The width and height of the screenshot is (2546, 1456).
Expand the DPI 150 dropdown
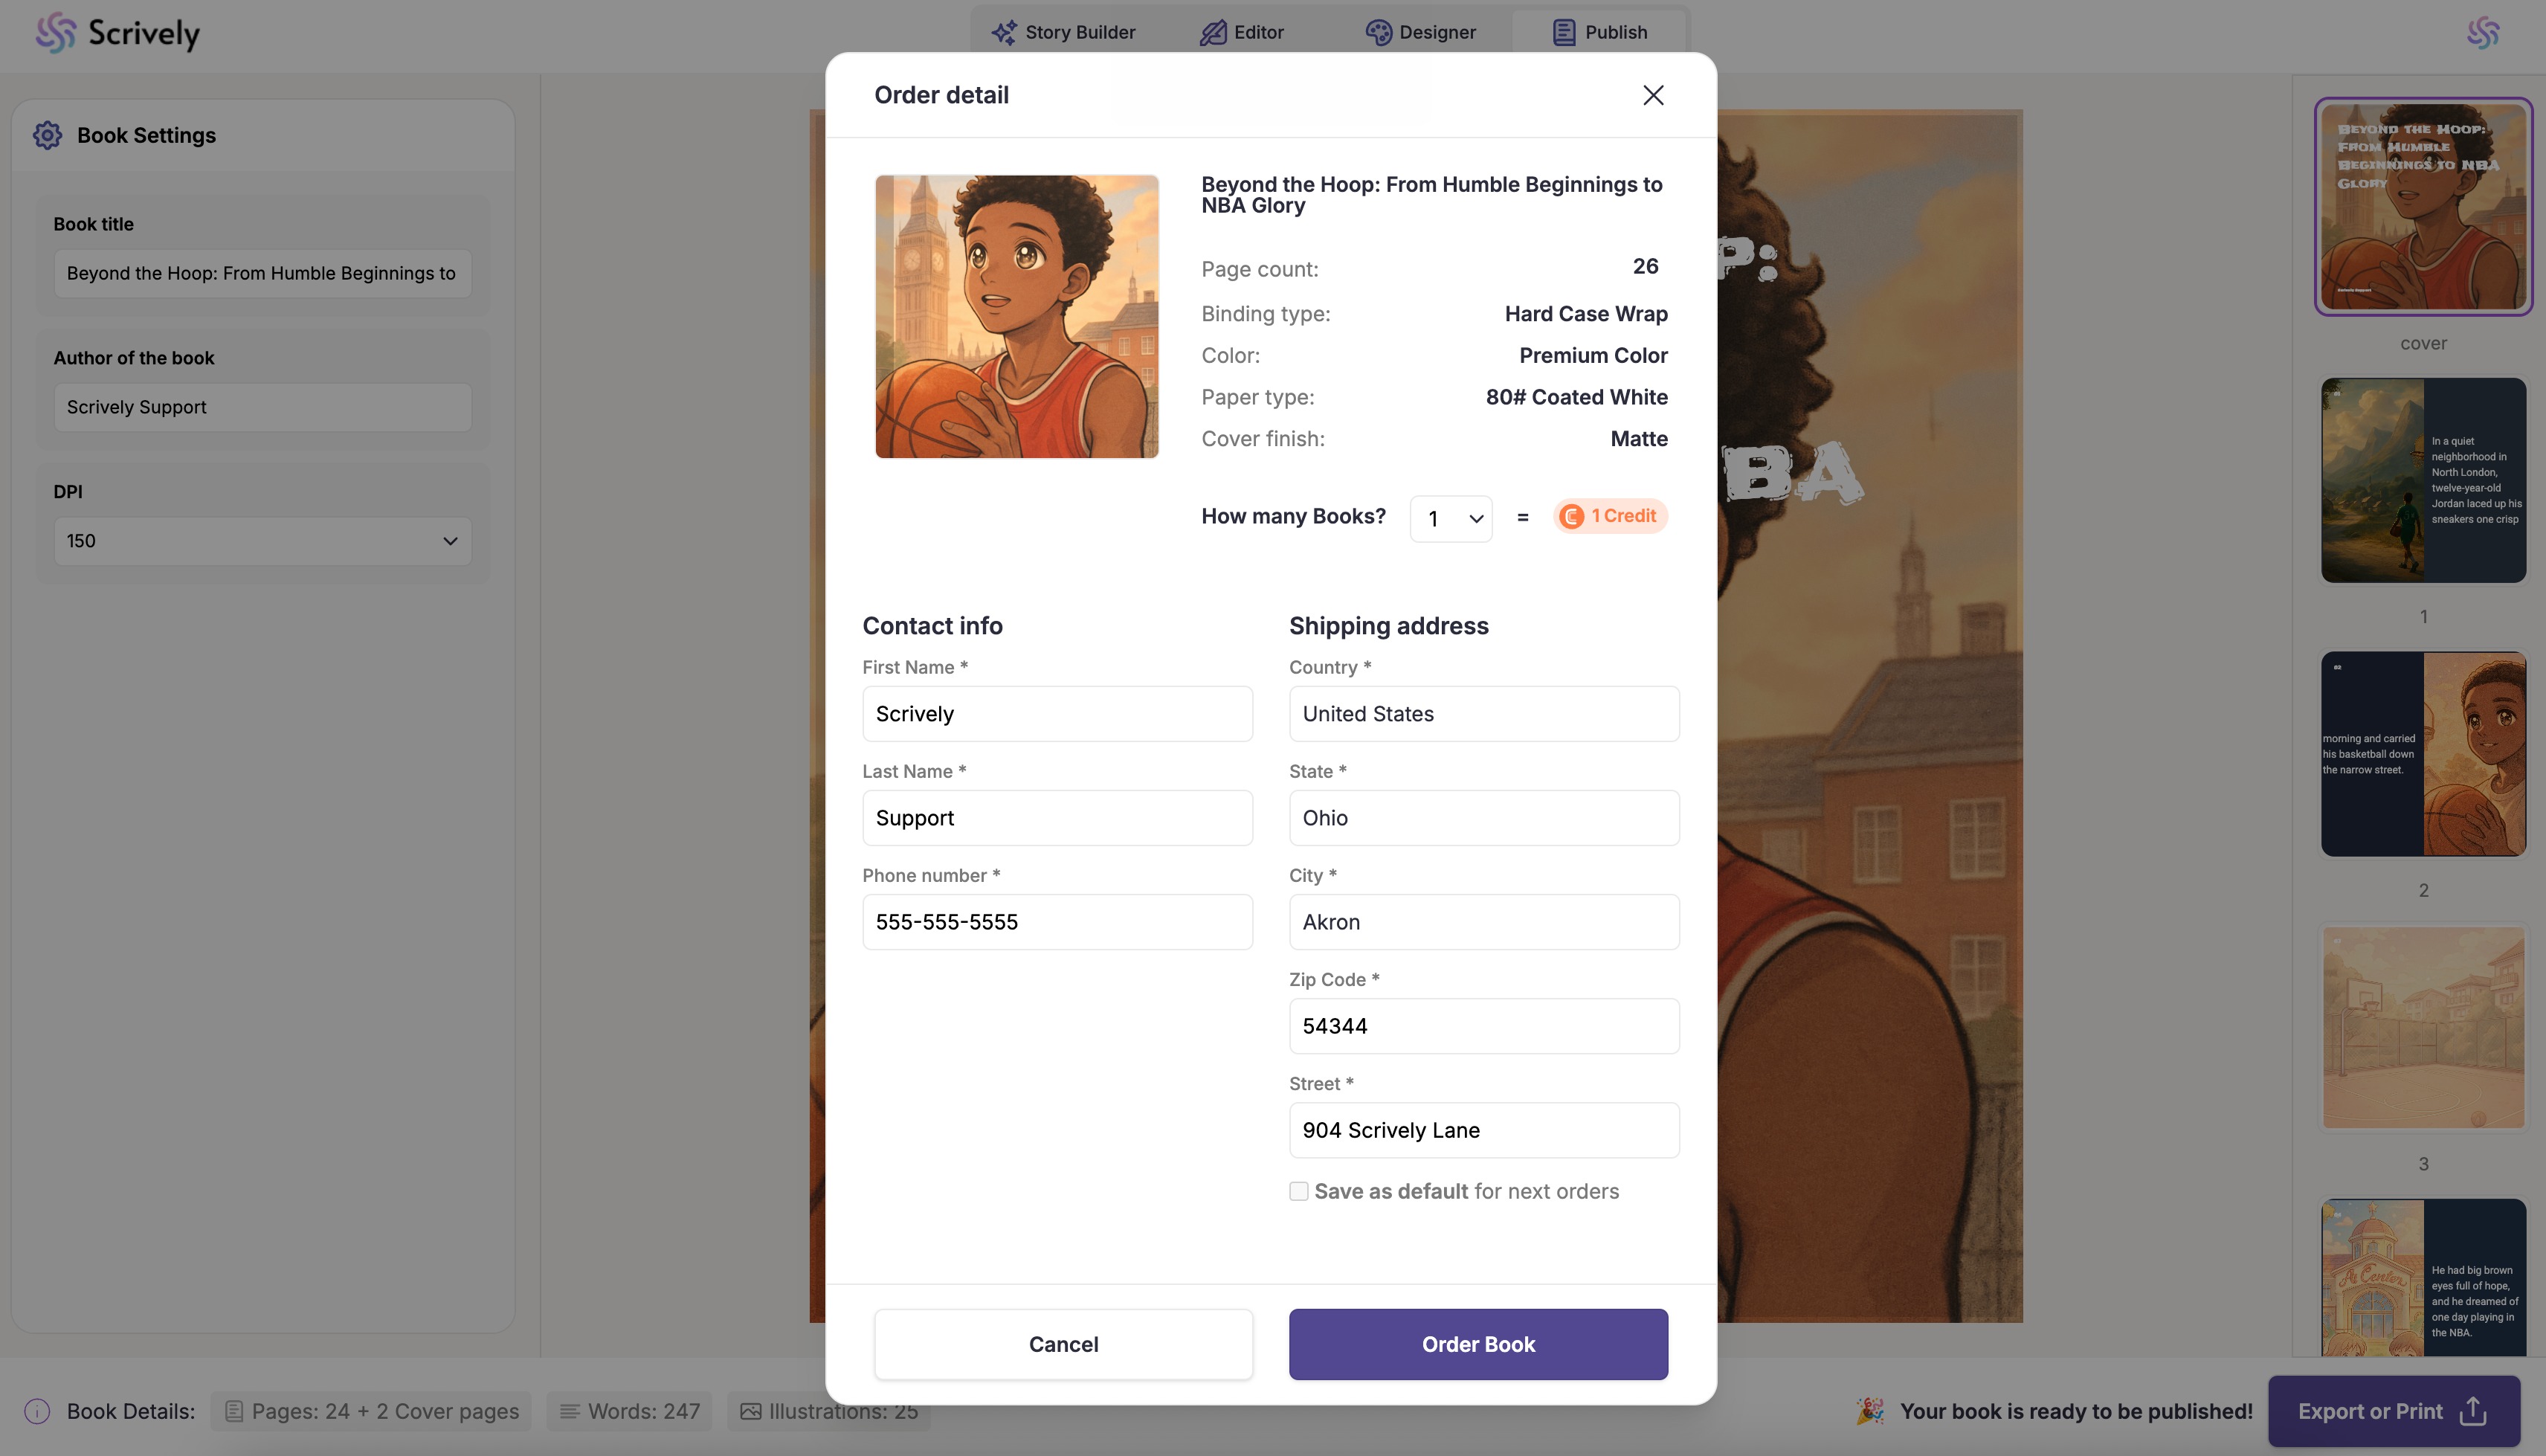(262, 541)
